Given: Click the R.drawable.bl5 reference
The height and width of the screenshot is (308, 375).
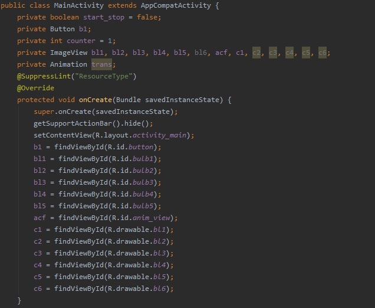Looking at the screenshot, I should pyautogui.click(x=137, y=277).
